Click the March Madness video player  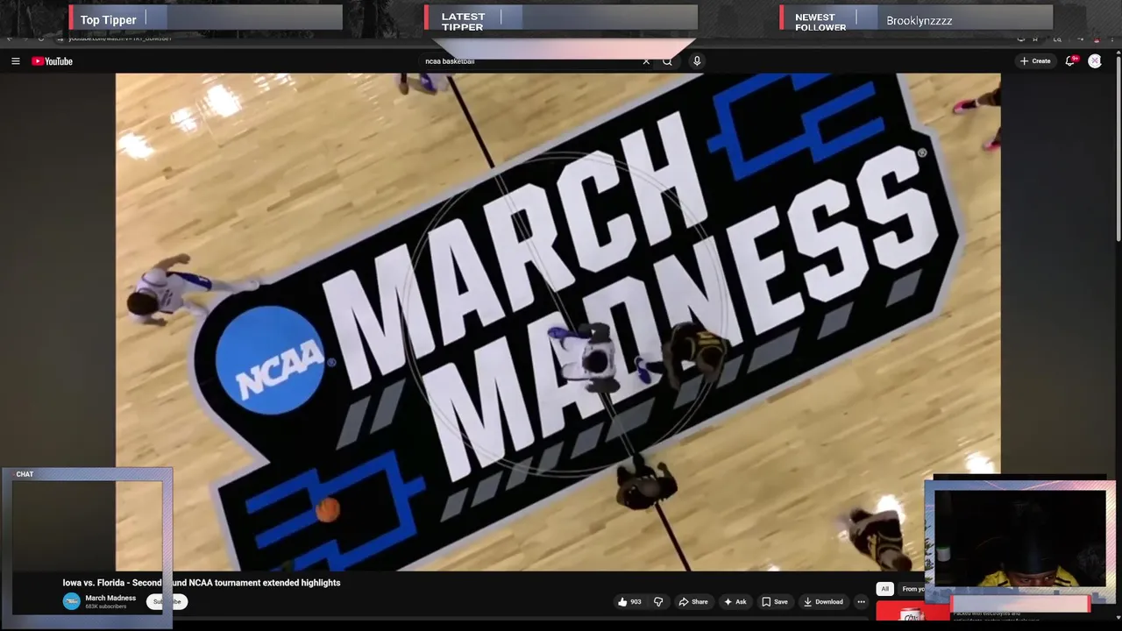[557, 322]
